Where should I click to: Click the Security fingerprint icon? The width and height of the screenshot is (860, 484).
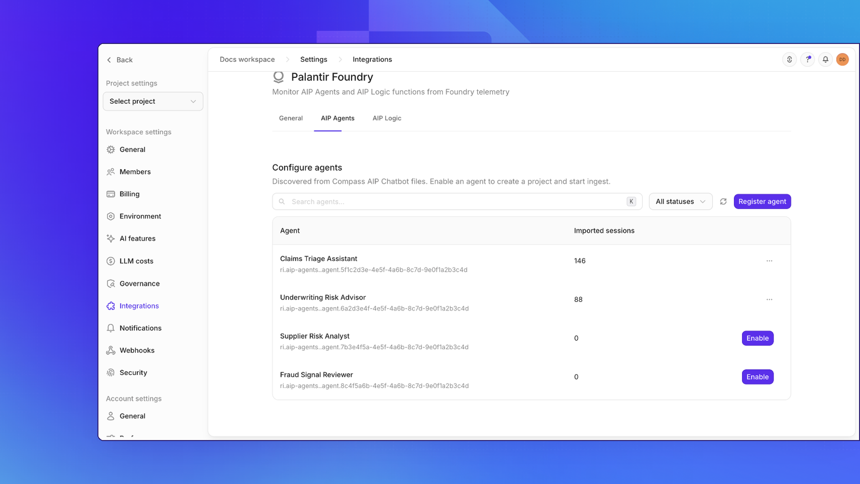[x=111, y=373]
